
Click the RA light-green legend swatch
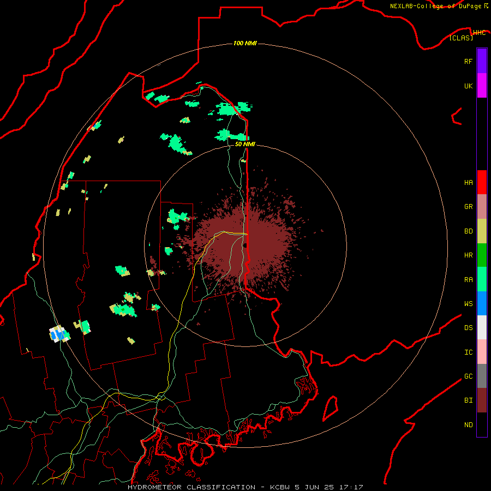point(482,279)
